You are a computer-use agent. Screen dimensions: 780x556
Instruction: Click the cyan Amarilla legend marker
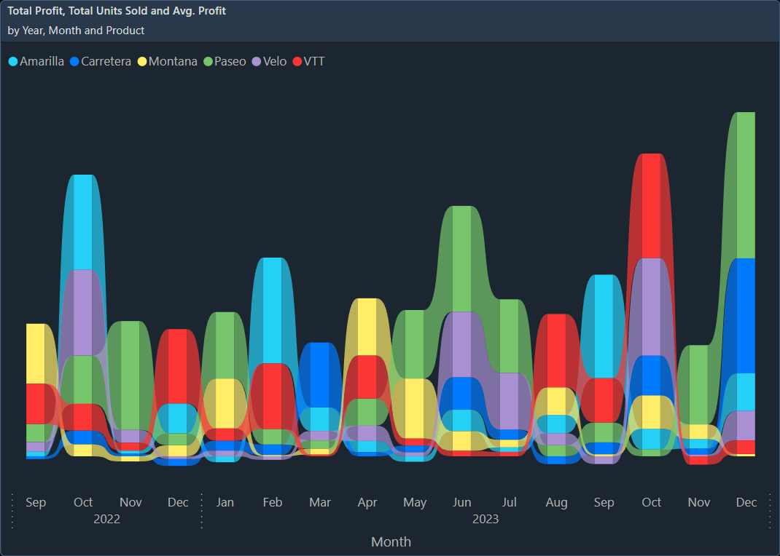click(x=13, y=62)
